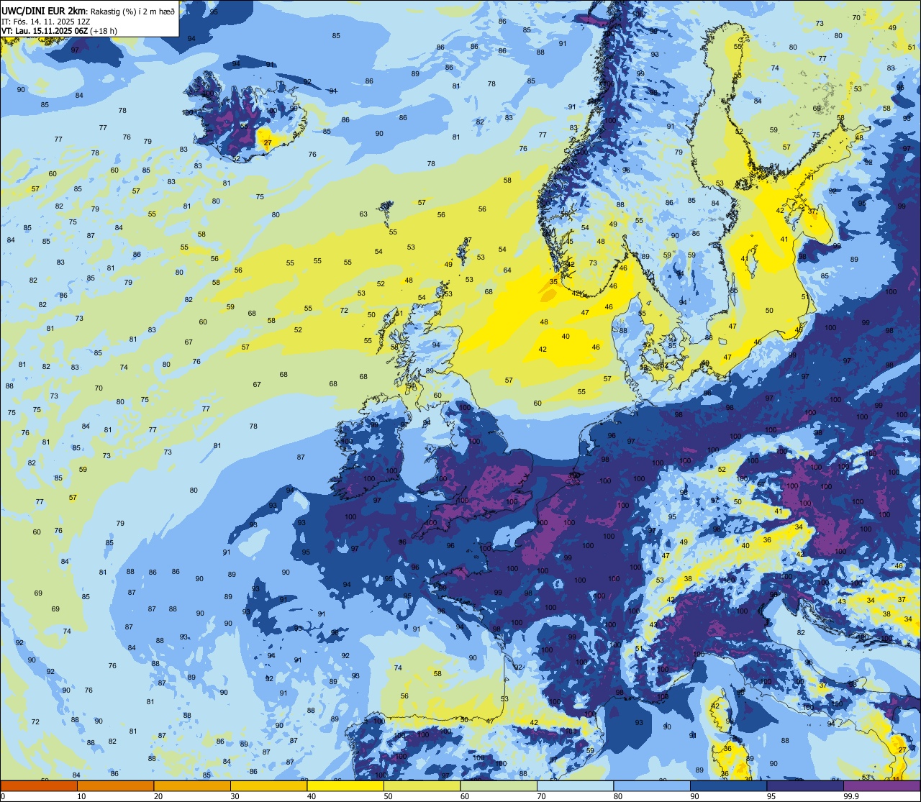Viewport: 921px width, 802px height.
Task: Click the legend label 90
Action: point(694,796)
